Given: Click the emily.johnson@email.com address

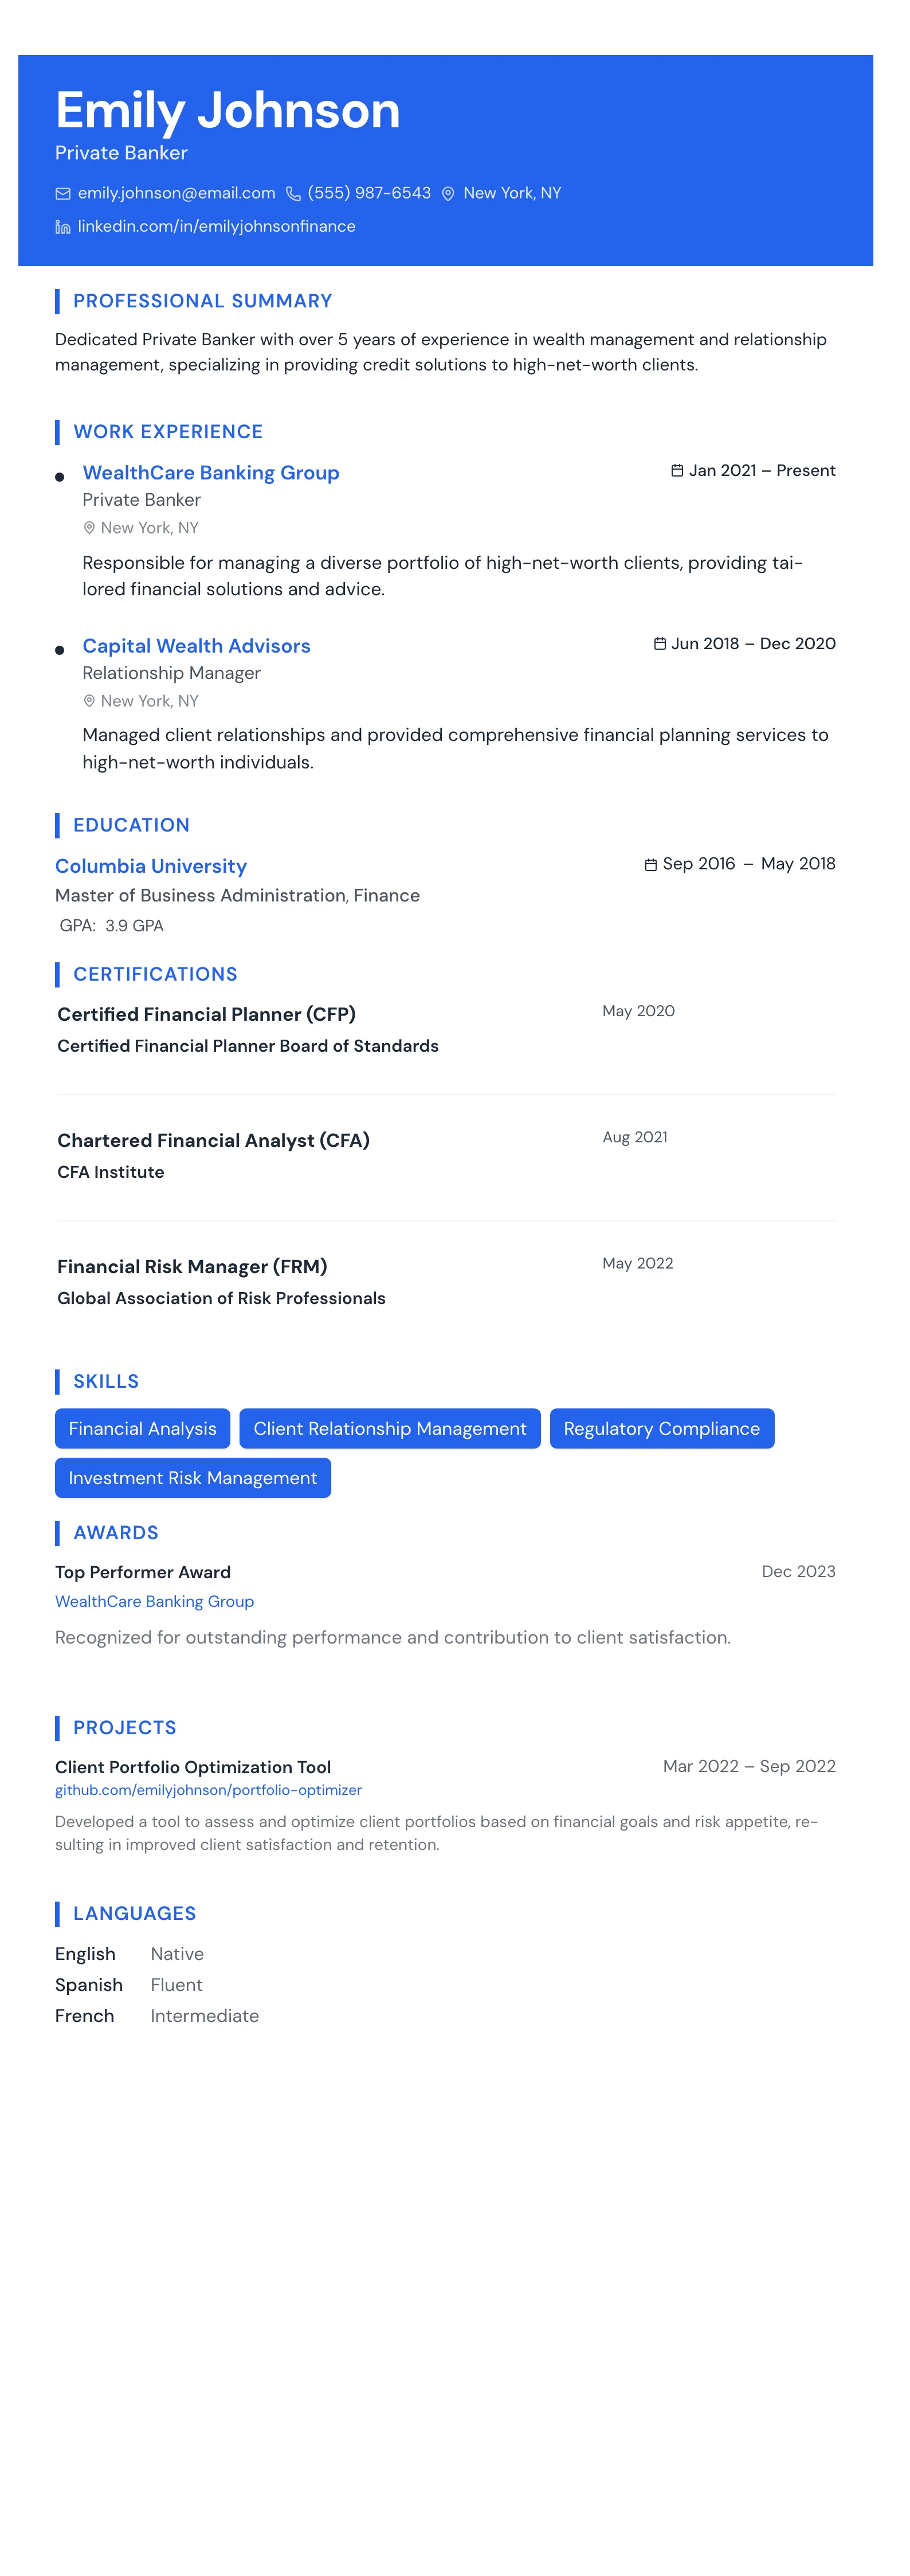Looking at the screenshot, I should (177, 194).
